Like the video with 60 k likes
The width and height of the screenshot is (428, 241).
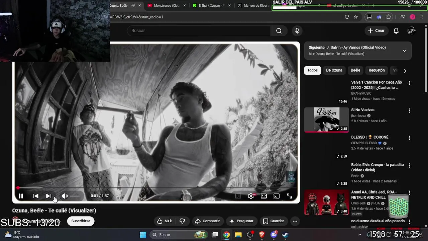[x=165, y=221]
